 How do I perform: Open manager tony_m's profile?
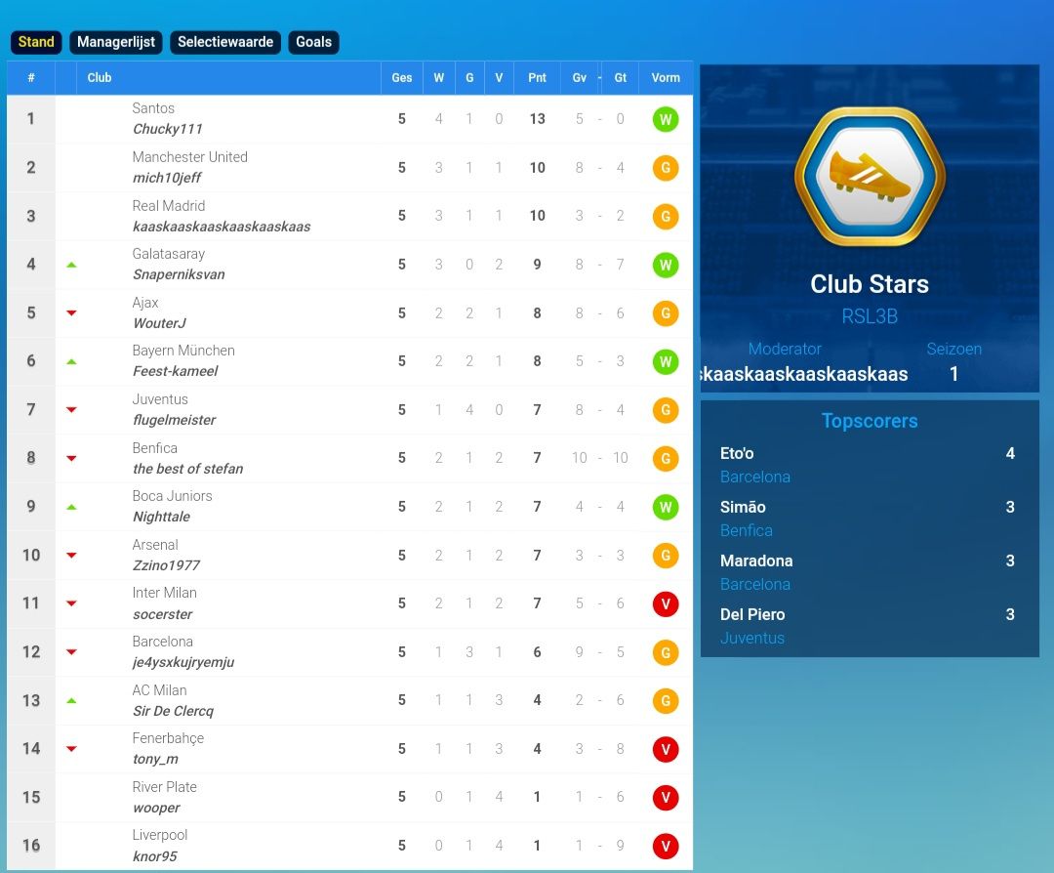pos(155,760)
